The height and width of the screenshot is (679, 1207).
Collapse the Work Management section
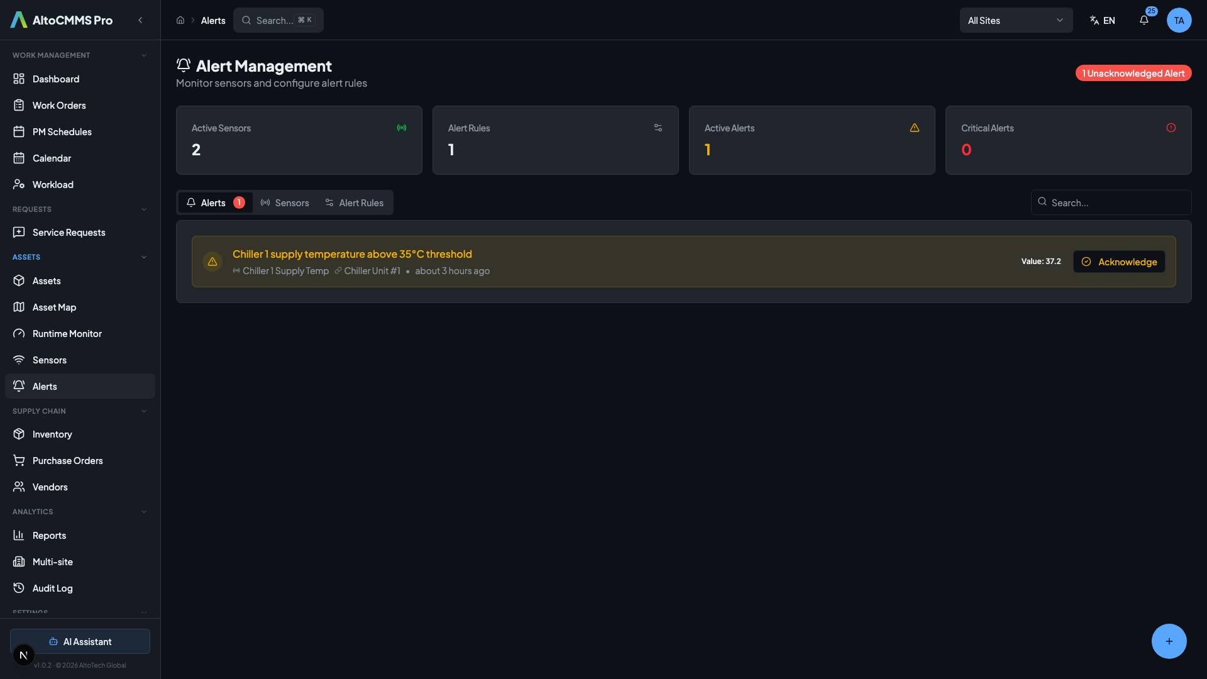pyautogui.click(x=143, y=55)
